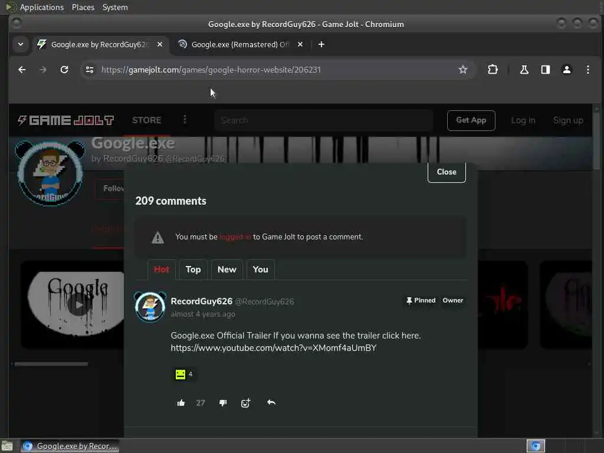Image resolution: width=604 pixels, height=453 pixels.
Task: Click the Google.exe taskbar window button
Action: (70, 446)
